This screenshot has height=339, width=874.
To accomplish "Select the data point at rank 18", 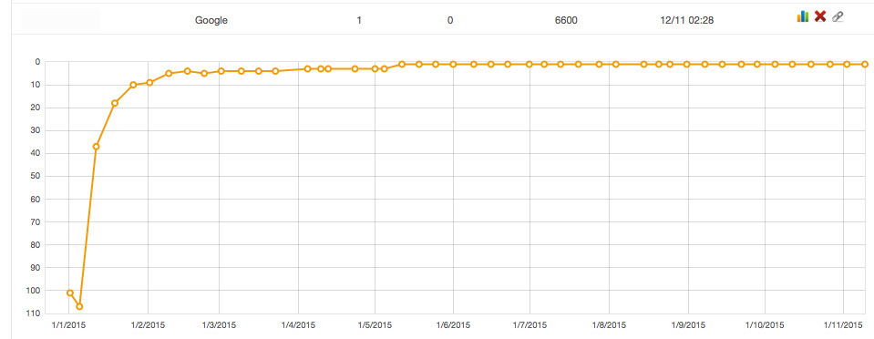I will (x=115, y=103).
